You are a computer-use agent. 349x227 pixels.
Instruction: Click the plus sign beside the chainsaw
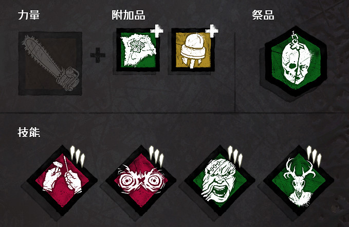(x=98, y=55)
